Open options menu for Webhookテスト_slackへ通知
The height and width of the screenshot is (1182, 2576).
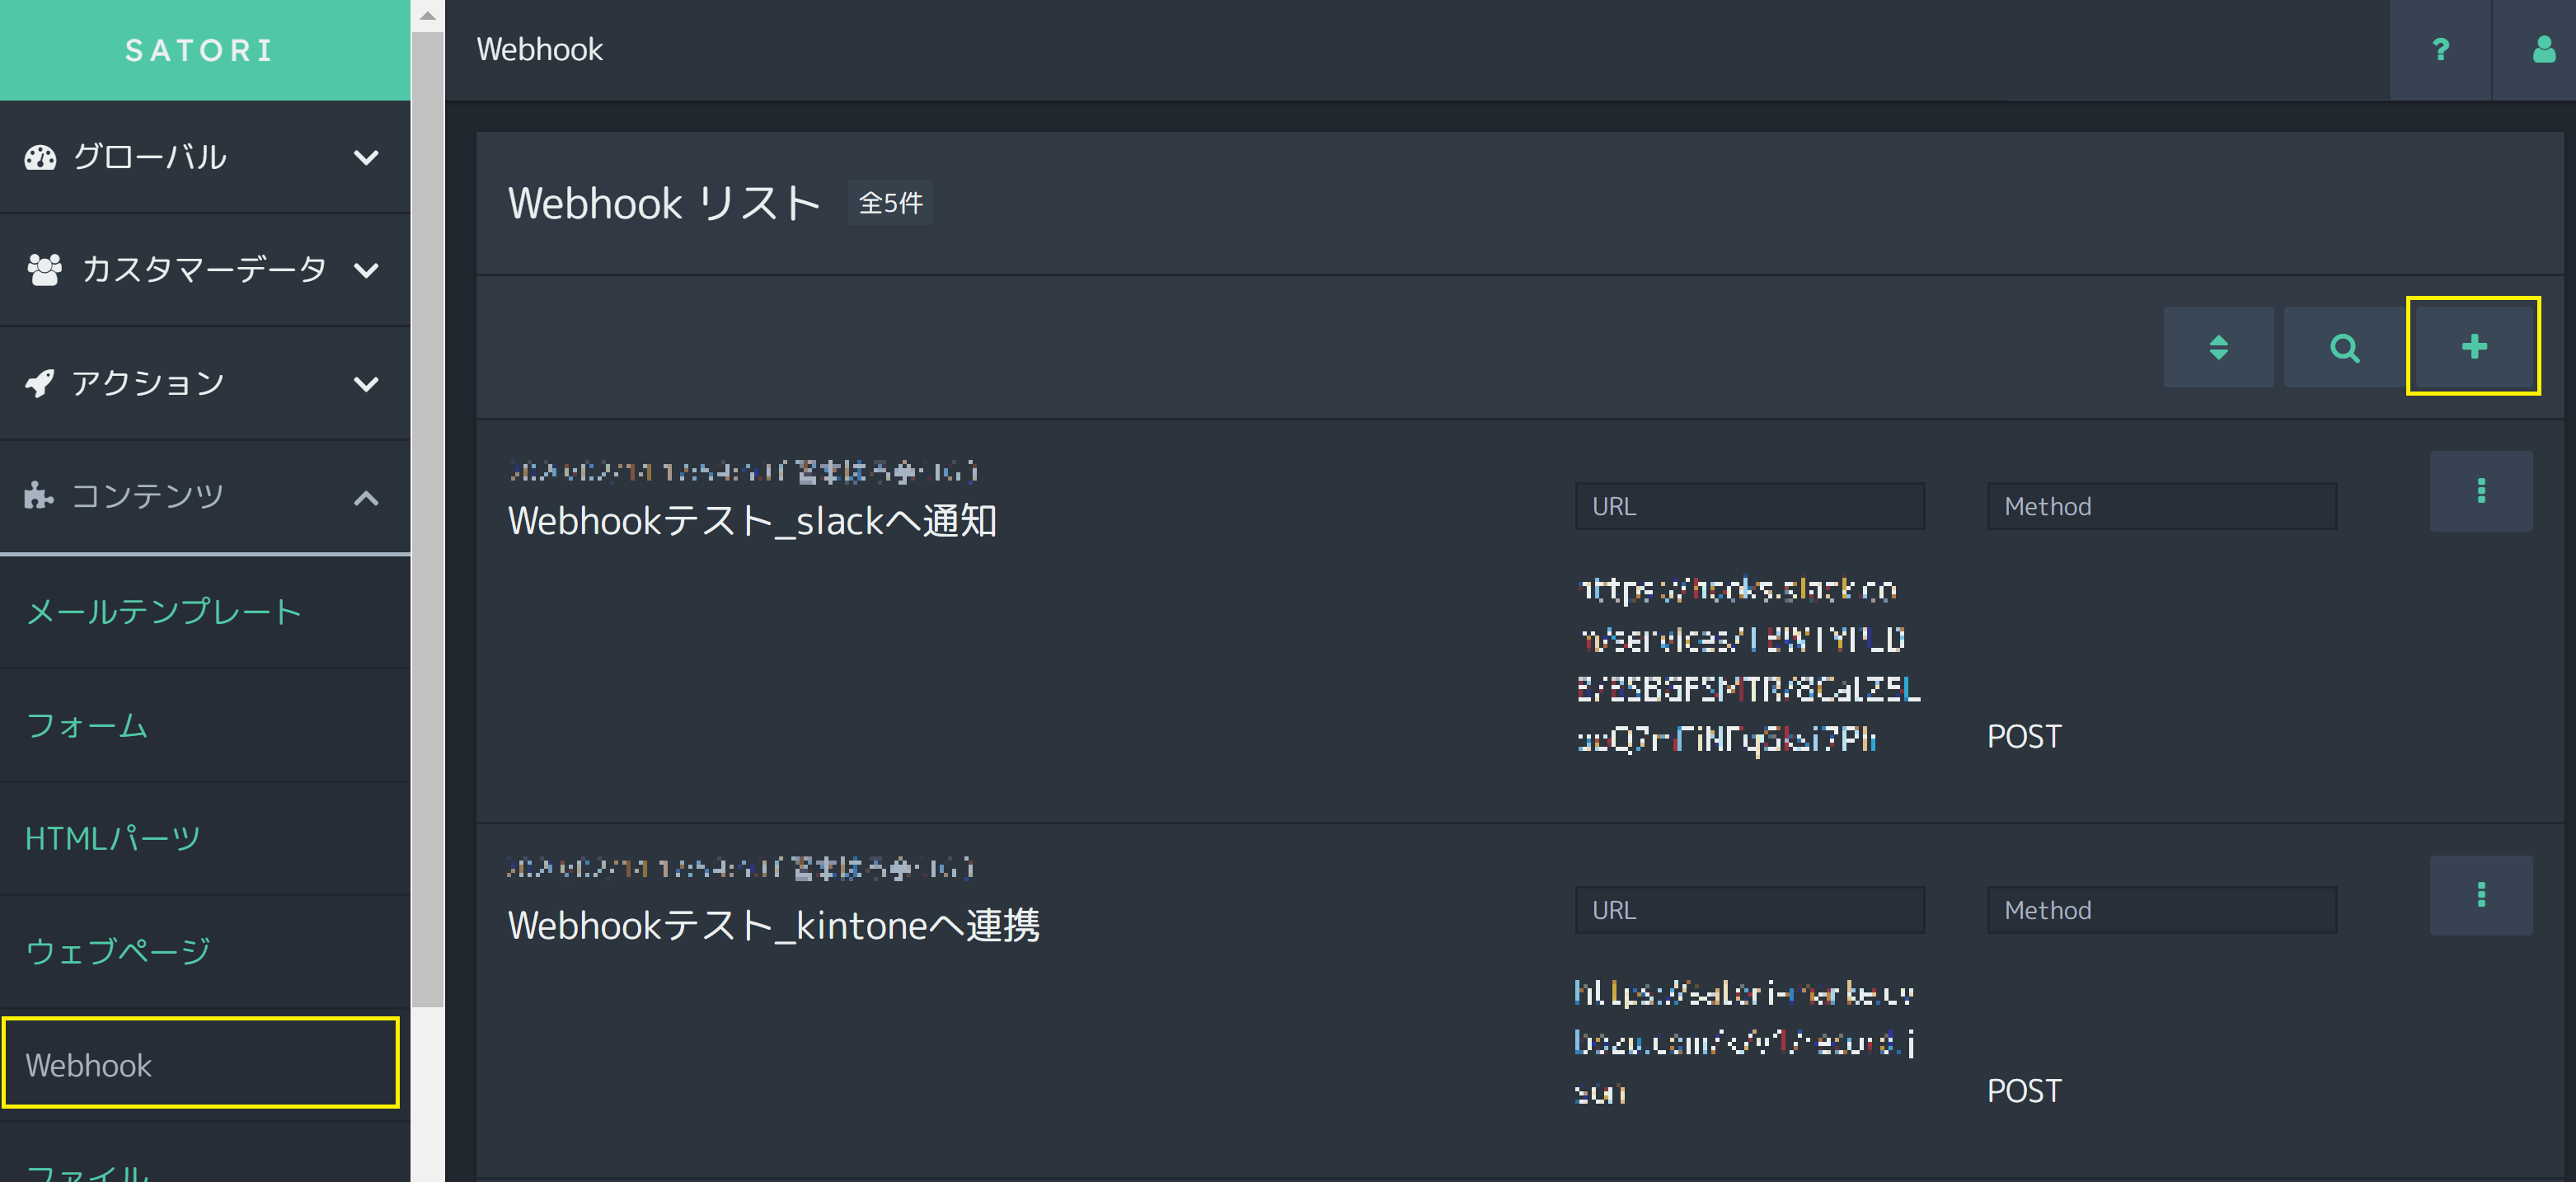[x=2480, y=490]
